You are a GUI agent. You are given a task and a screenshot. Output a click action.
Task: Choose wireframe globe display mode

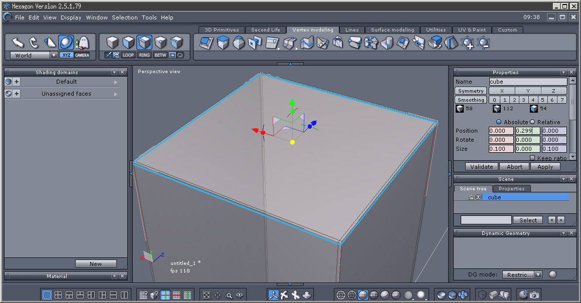coord(340,295)
